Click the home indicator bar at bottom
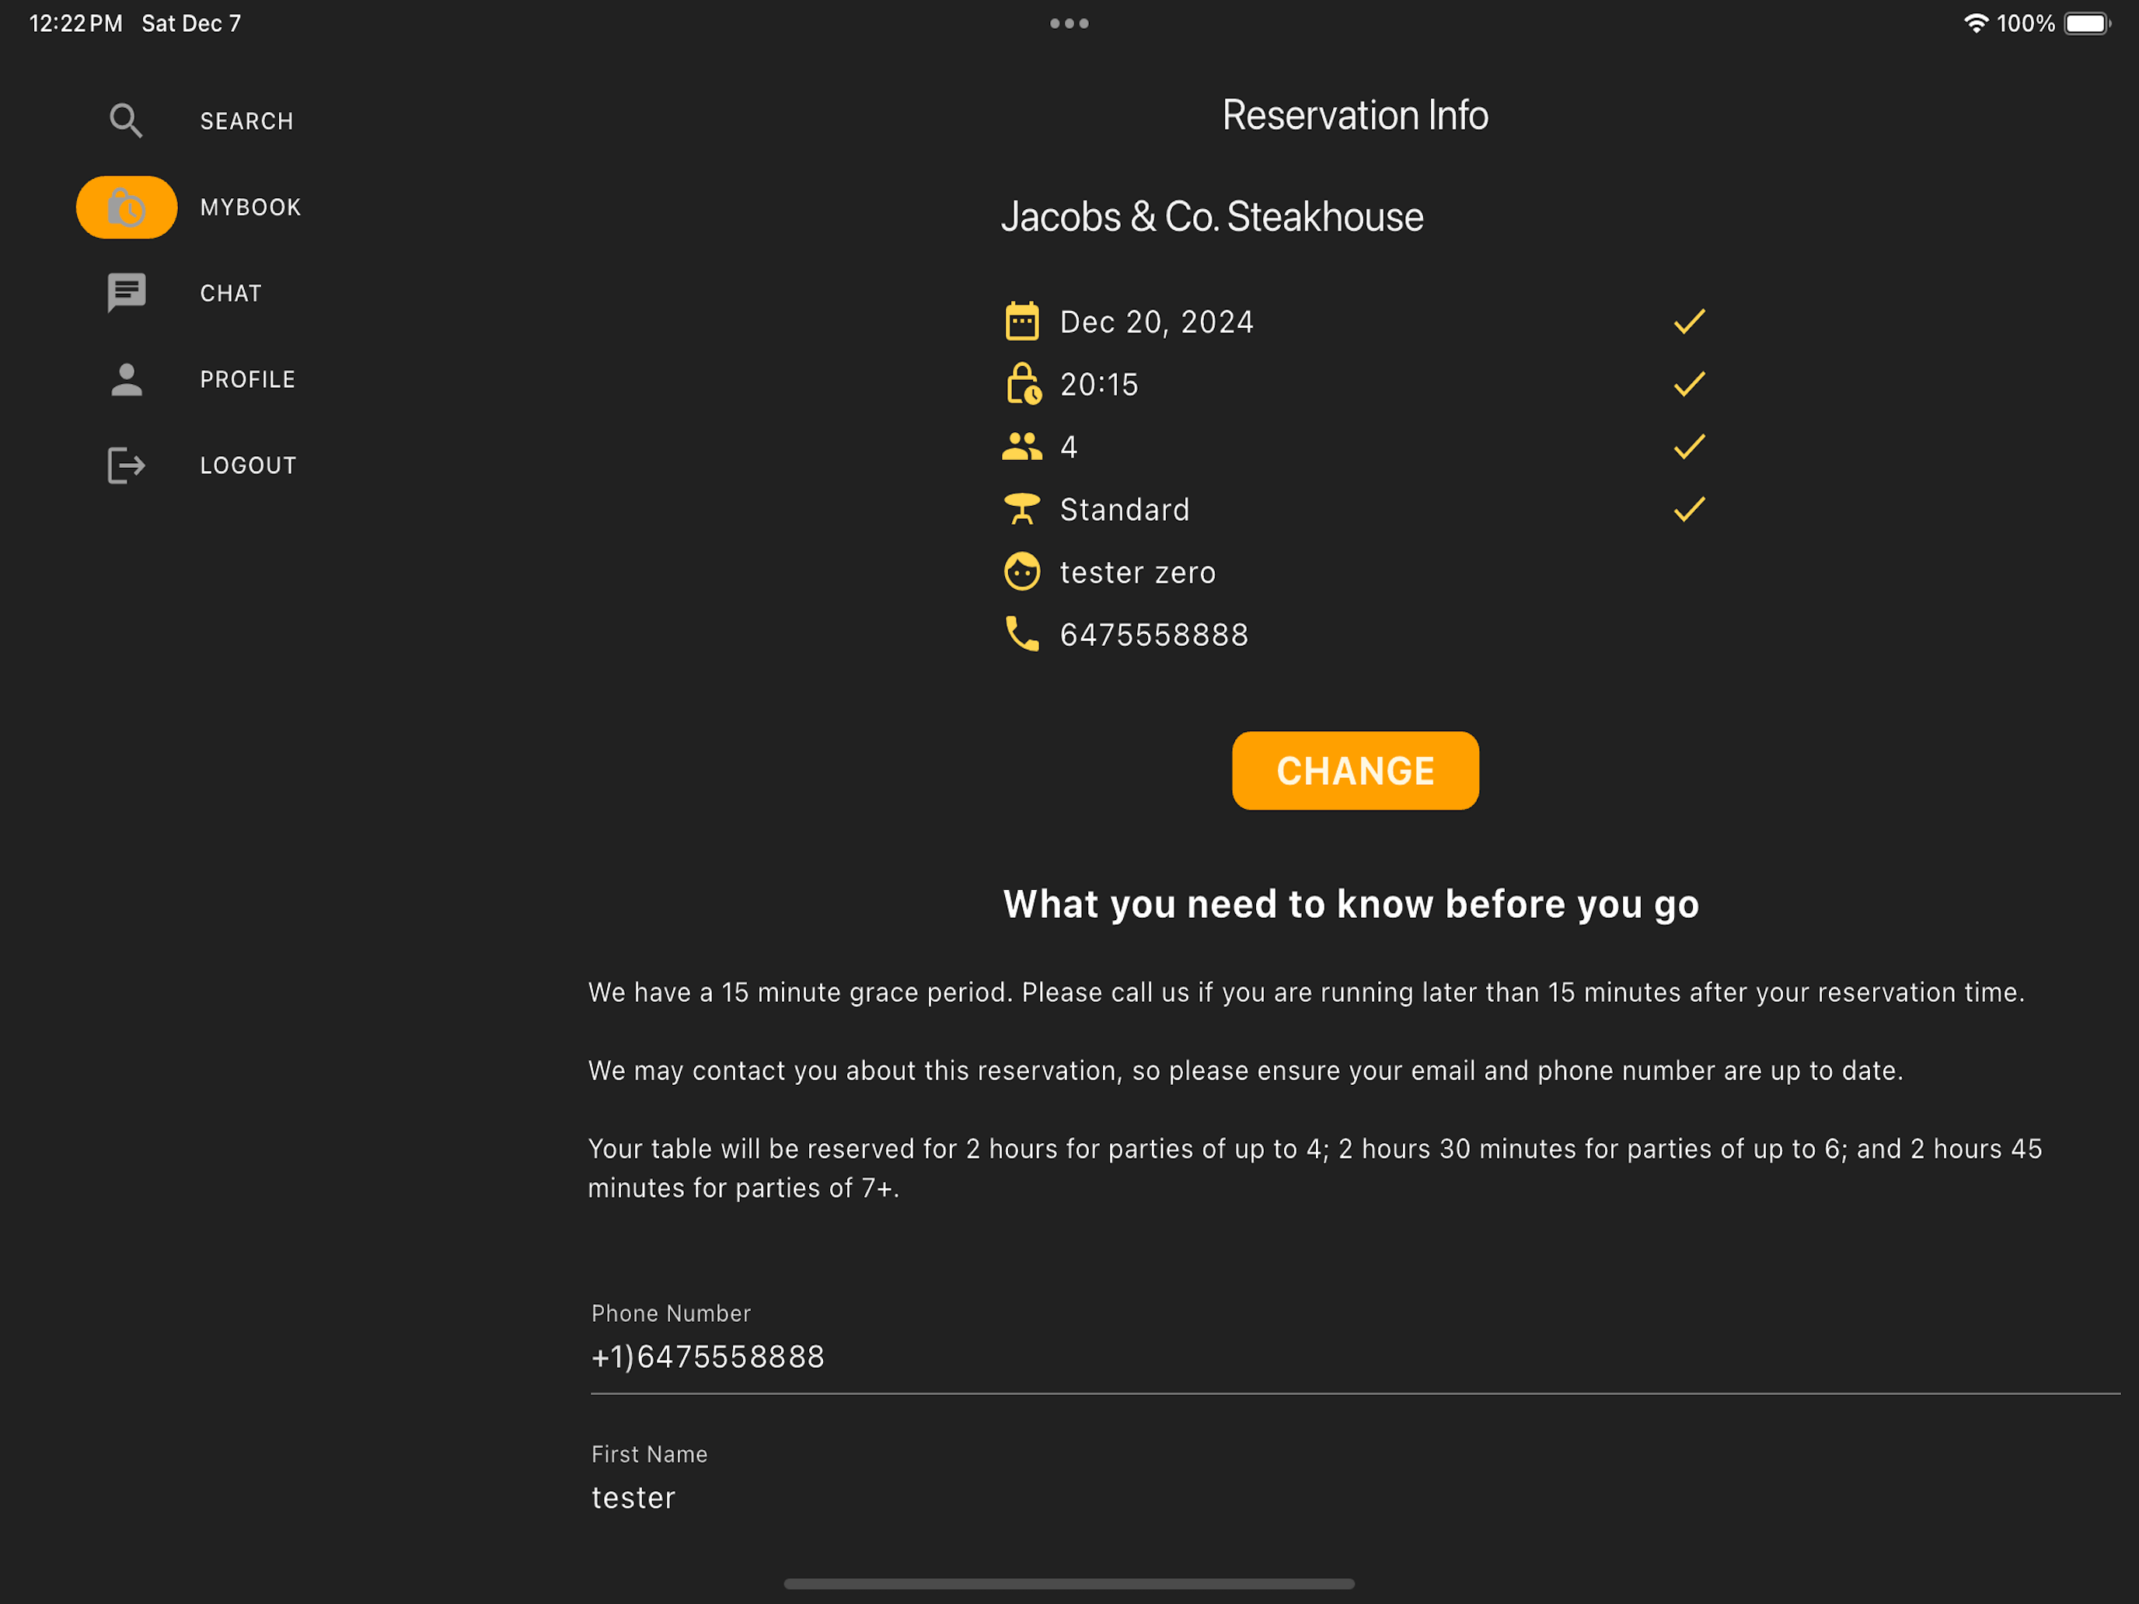This screenshot has height=1604, width=2139. pyautogui.click(x=1069, y=1584)
